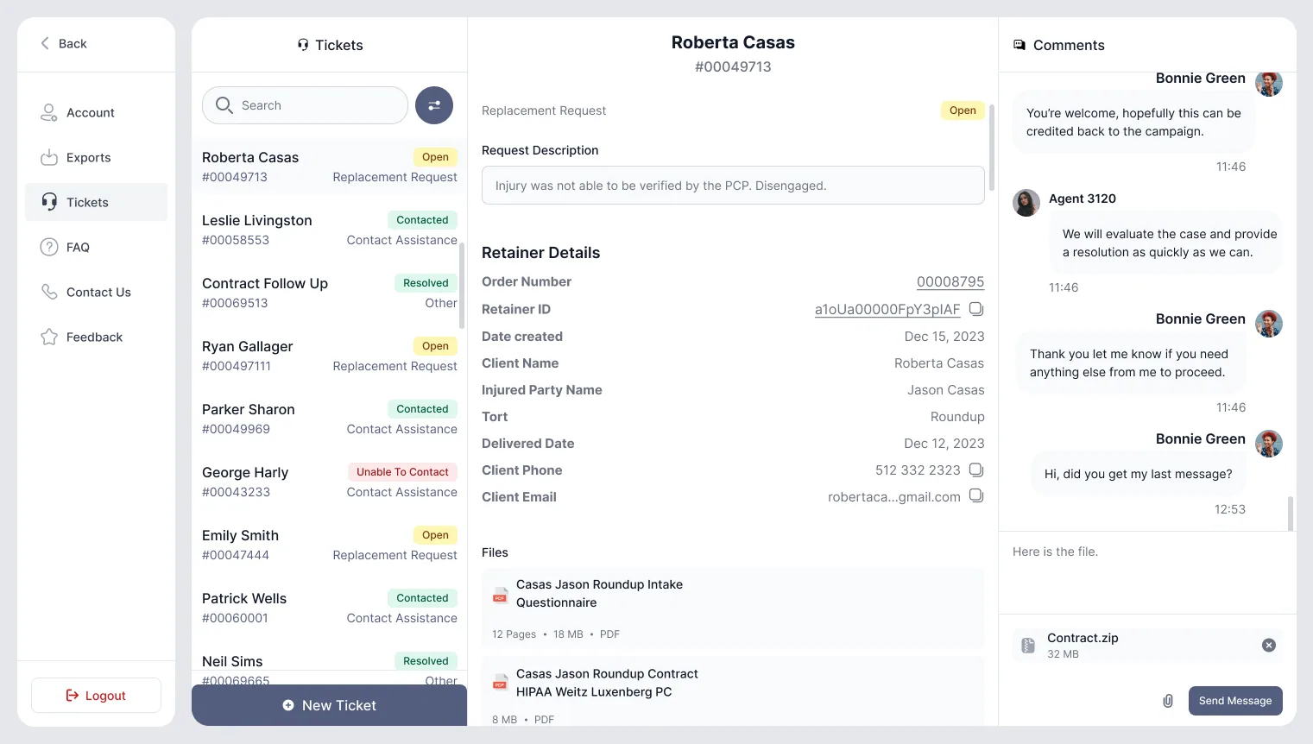Remove the Contract.zip attachment

(1269, 645)
